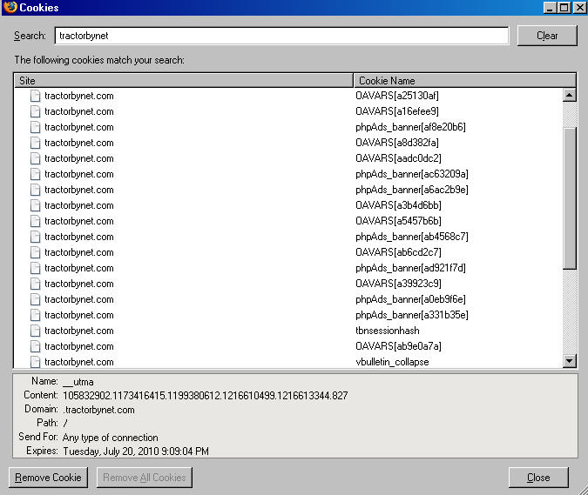Click page icon beside OAVARS[a39923c9] row

tap(35, 284)
